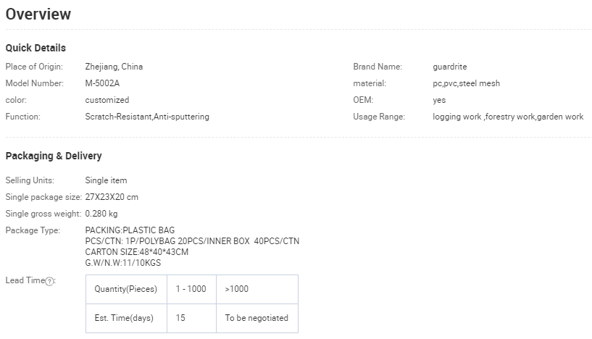Select the model number M-5002A
Viewport: 592px width, 339px height.
click(102, 83)
